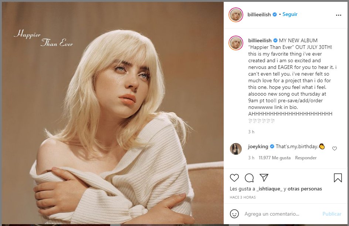Image resolution: width=349 pixels, height=226 pixels.
Task: Click billieeilish avatar beside the caption
Action: (x=236, y=43)
